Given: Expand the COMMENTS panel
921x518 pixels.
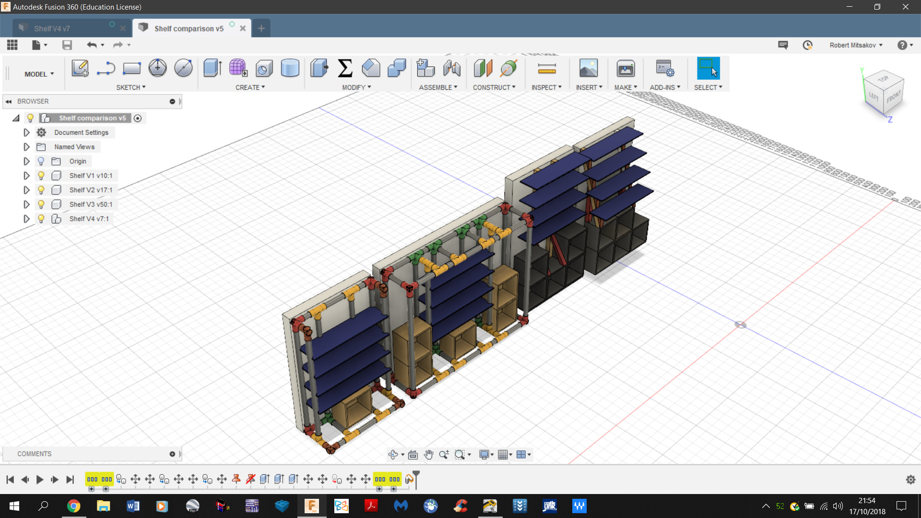Looking at the screenshot, I should point(172,454).
